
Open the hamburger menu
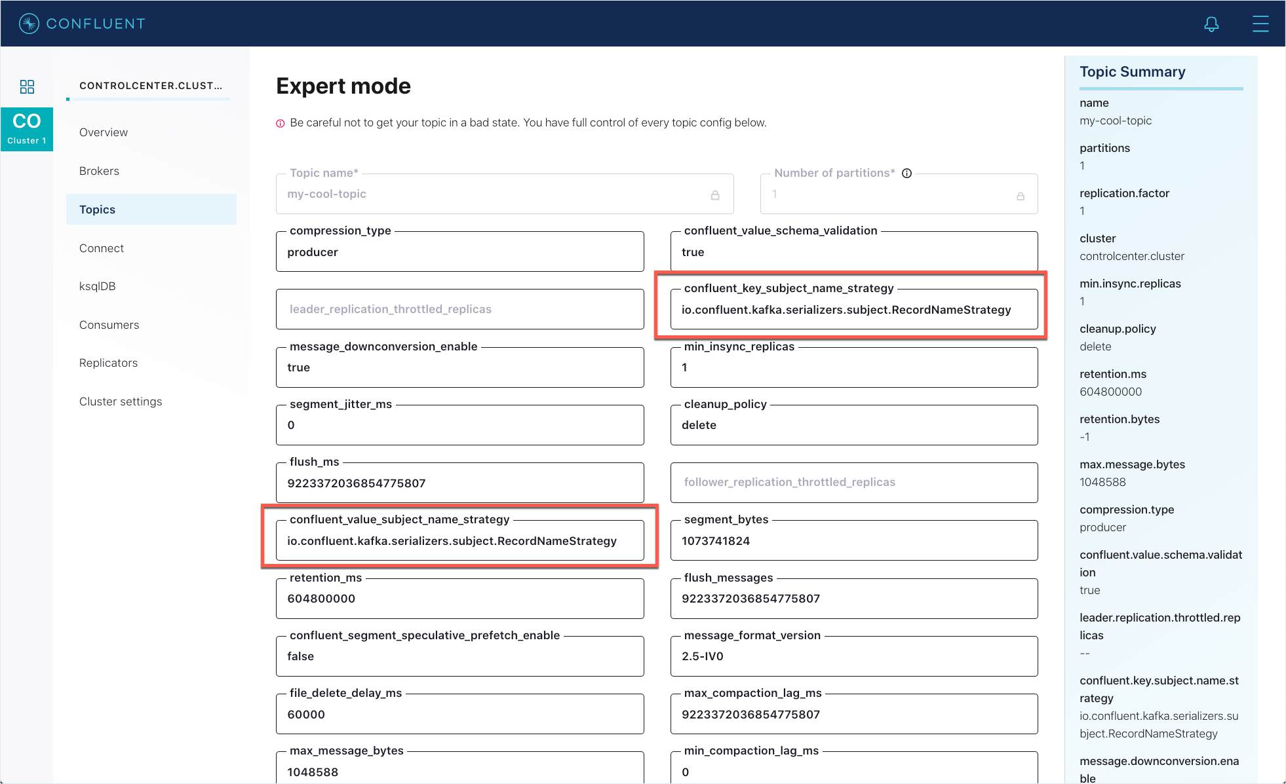[x=1260, y=24]
